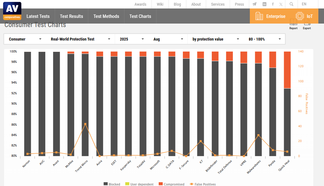Open Test Charts menu
324x186 pixels.
point(140,16)
